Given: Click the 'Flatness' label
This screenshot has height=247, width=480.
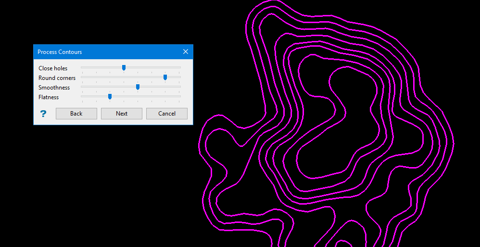Looking at the screenshot, I should (x=49, y=97).
